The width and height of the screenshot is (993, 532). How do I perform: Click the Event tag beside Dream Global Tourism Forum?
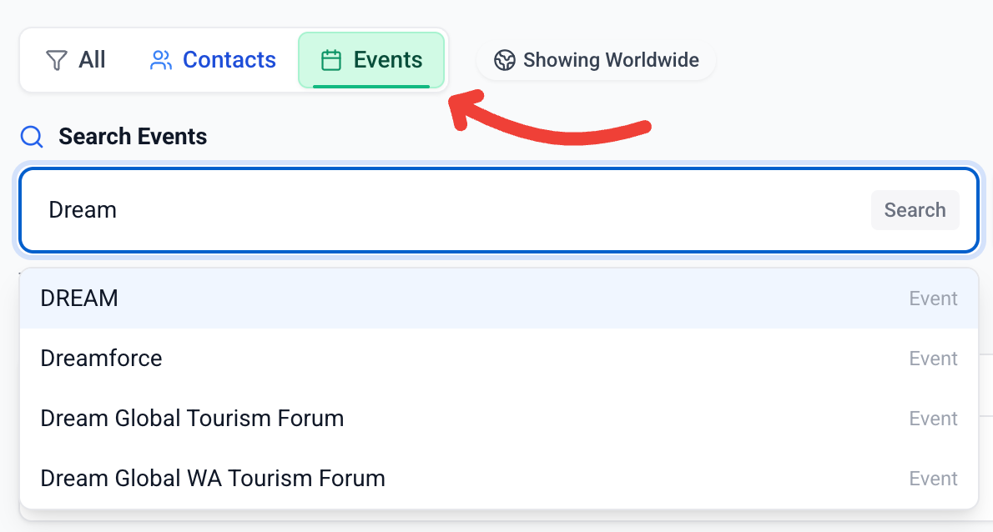click(x=933, y=419)
